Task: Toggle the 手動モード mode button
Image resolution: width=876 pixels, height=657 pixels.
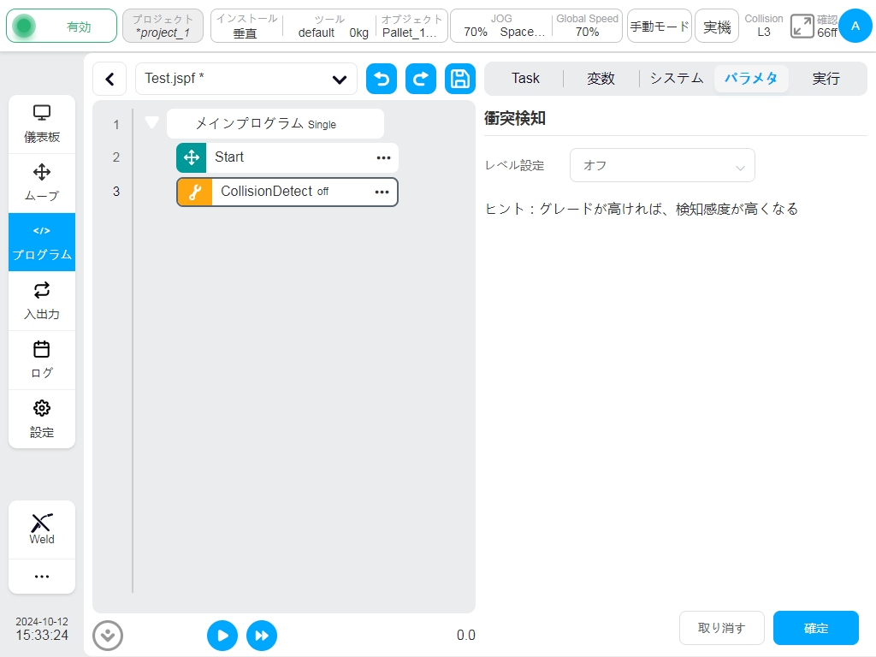Action: pos(660,27)
